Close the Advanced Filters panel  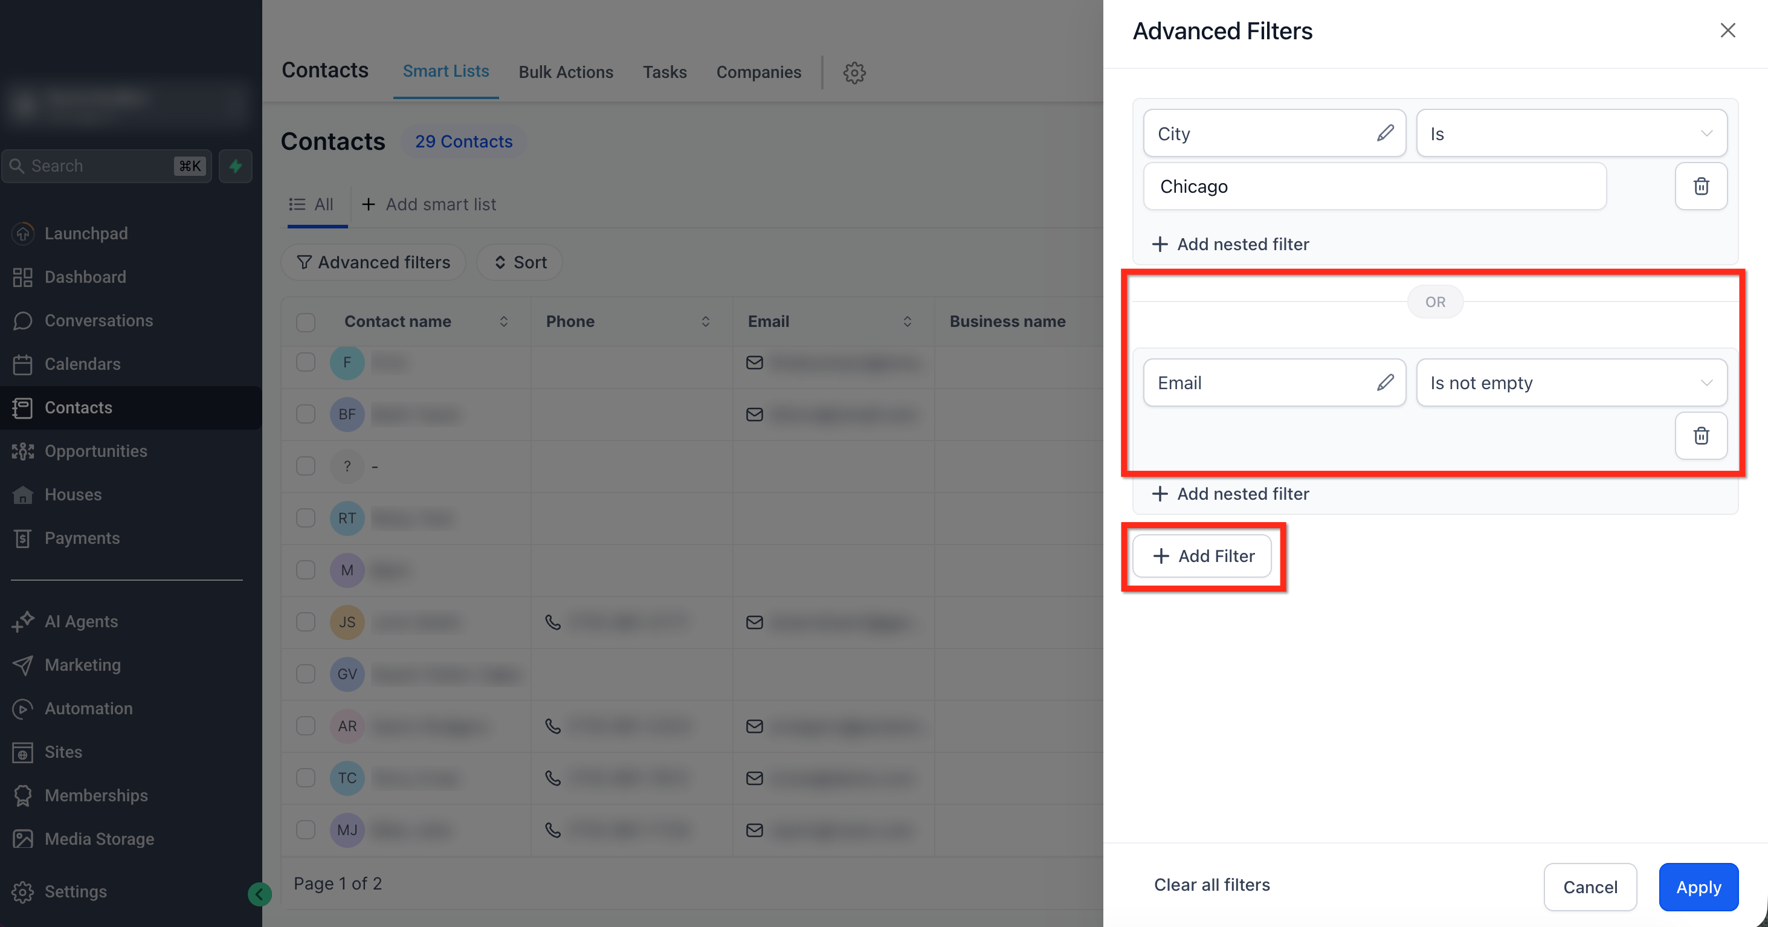(1727, 30)
